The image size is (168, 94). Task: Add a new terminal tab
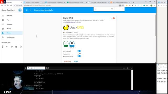click(x=48, y=68)
